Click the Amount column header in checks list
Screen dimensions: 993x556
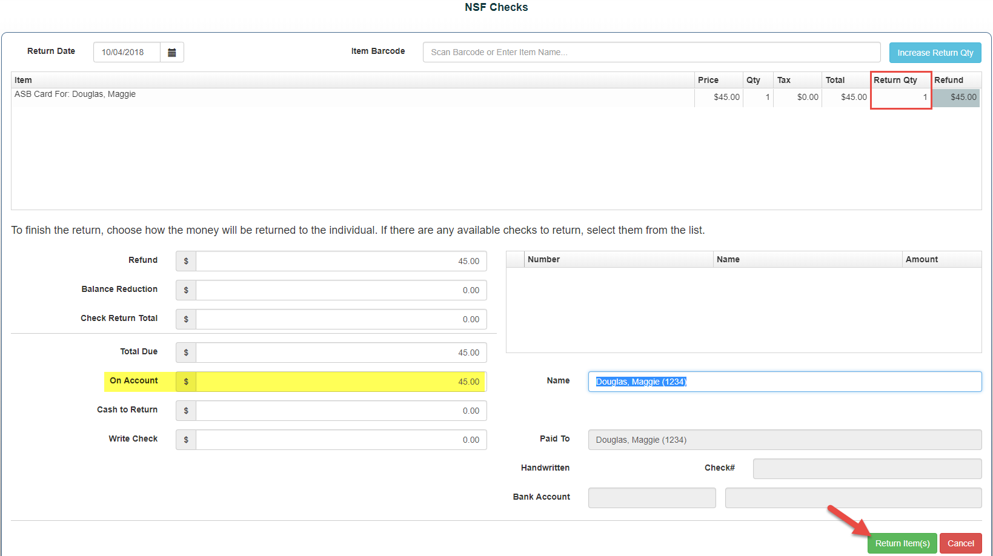(942, 259)
